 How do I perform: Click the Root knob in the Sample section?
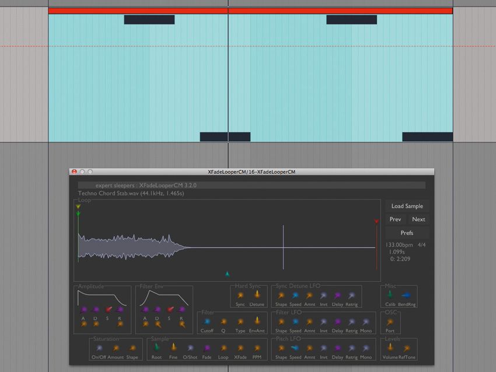point(155,348)
